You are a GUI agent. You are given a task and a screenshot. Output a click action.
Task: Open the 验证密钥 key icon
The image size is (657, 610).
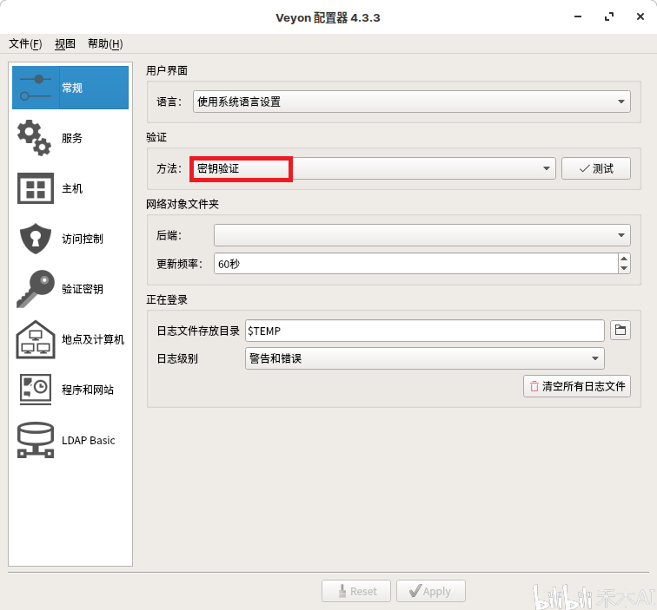pyautogui.click(x=36, y=289)
